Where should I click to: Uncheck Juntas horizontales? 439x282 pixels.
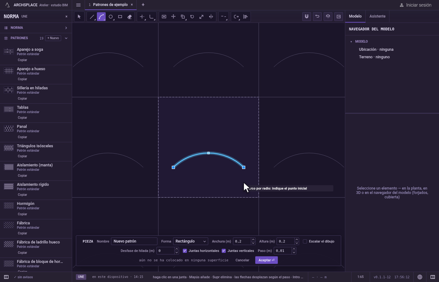pos(185,251)
